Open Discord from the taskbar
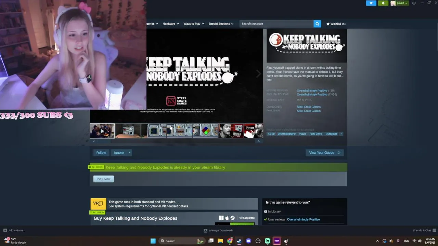 pos(248,241)
